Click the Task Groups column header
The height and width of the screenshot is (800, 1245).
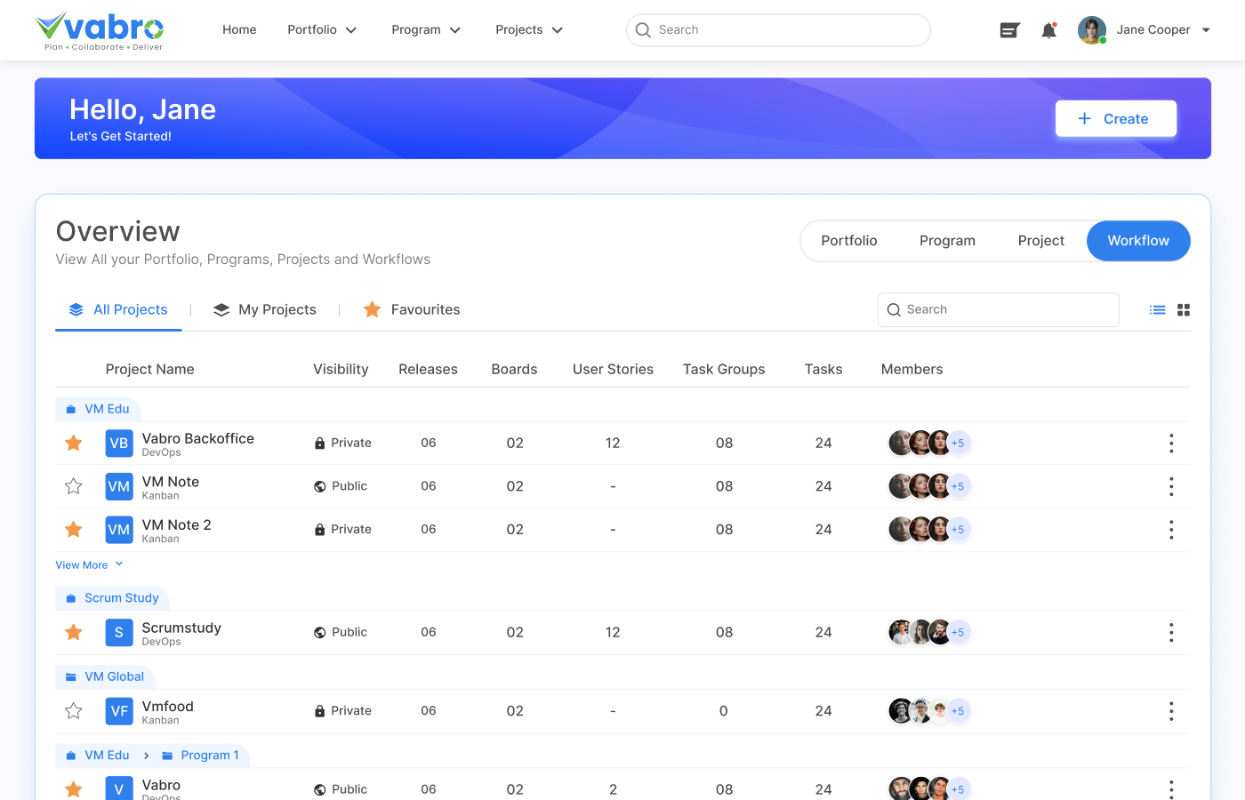724,369
